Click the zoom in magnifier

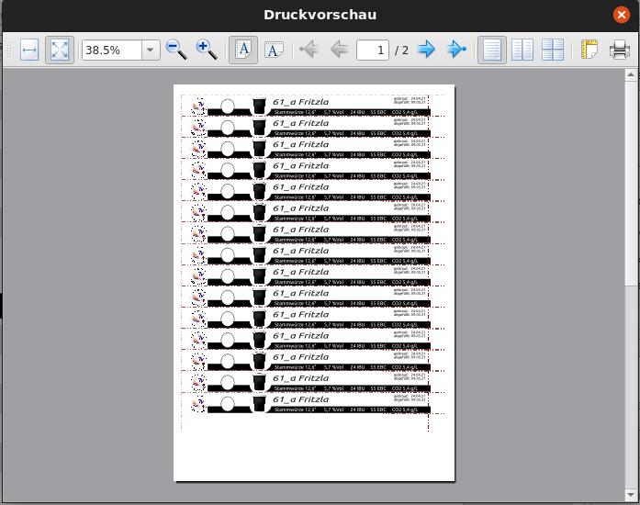207,50
